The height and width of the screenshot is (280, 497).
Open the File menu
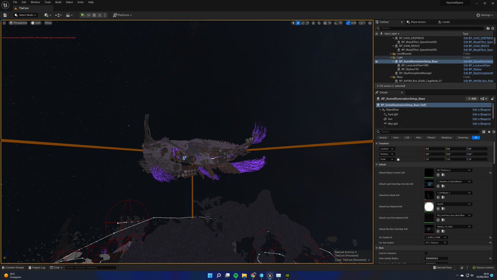point(15,2)
